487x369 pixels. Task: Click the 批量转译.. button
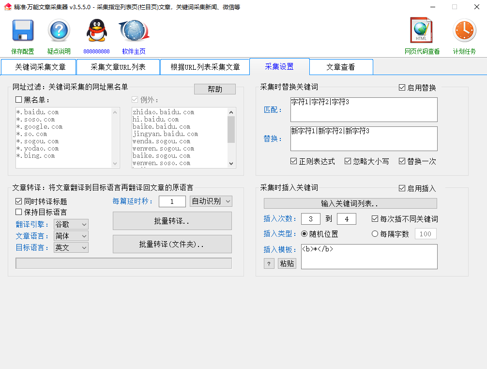(x=172, y=221)
